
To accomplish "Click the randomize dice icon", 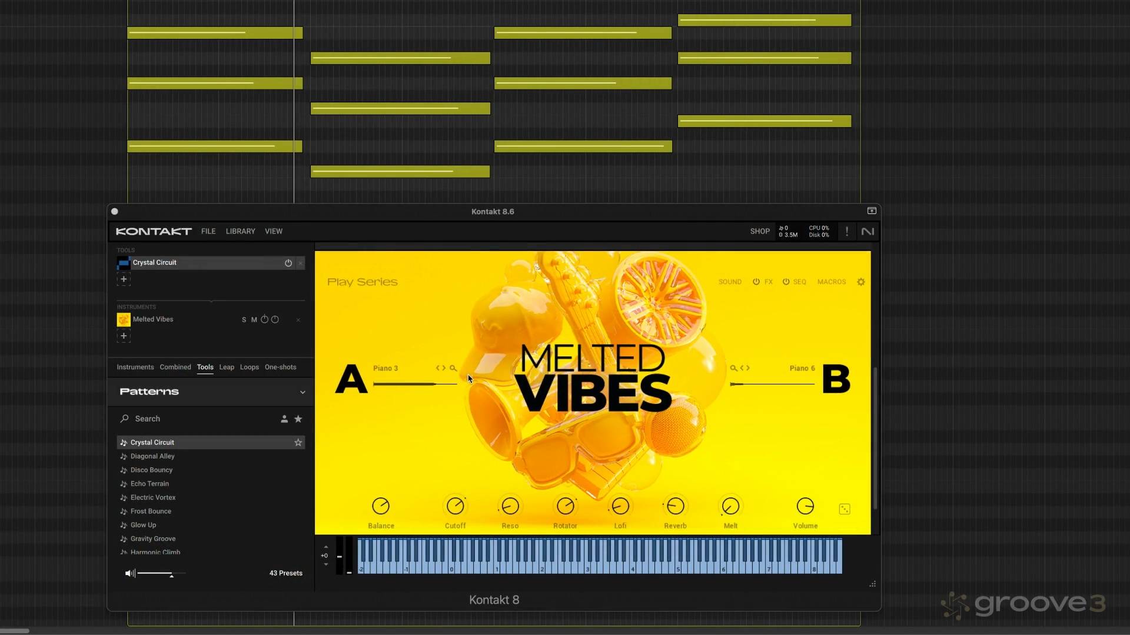I will point(845,509).
